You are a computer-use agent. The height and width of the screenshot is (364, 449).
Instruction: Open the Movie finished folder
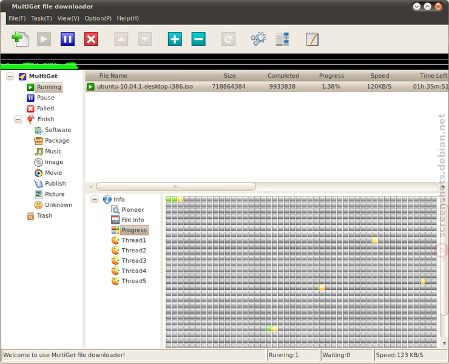pos(53,173)
